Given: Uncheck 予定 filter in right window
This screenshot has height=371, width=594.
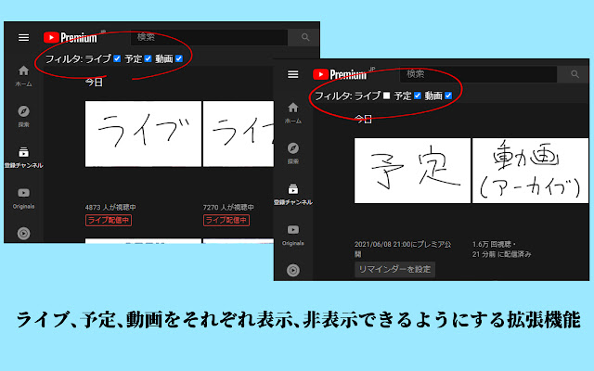Looking at the screenshot, I should point(418,96).
